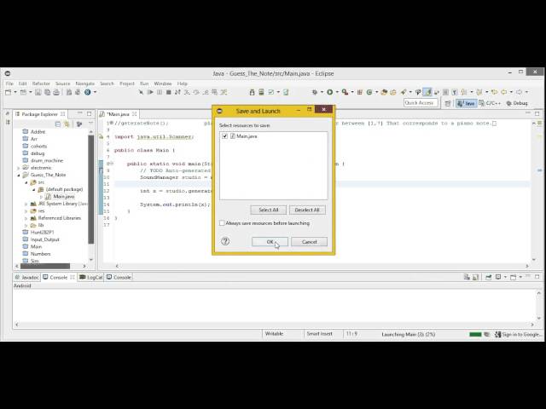Image resolution: width=546 pixels, height=409 pixels.
Task: Open the File menu
Action: coord(9,84)
